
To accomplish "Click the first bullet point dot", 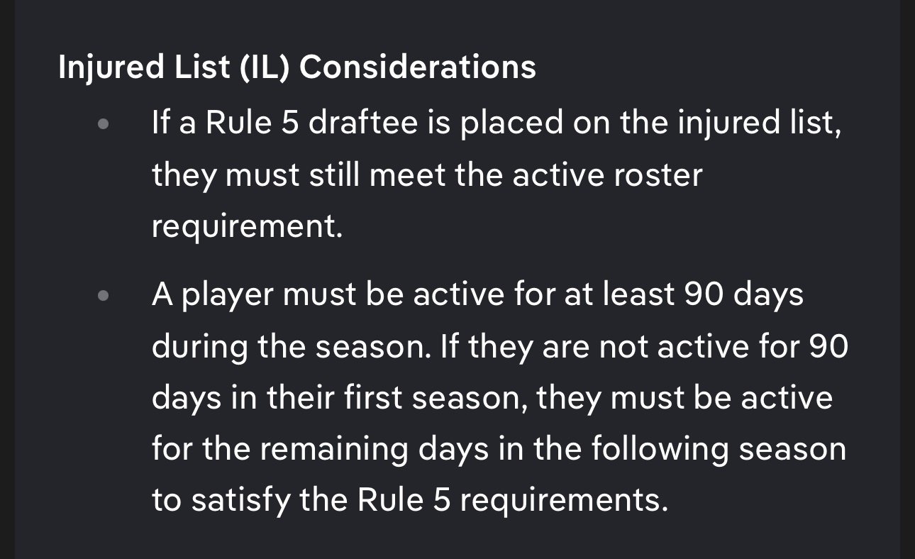I will point(104,124).
